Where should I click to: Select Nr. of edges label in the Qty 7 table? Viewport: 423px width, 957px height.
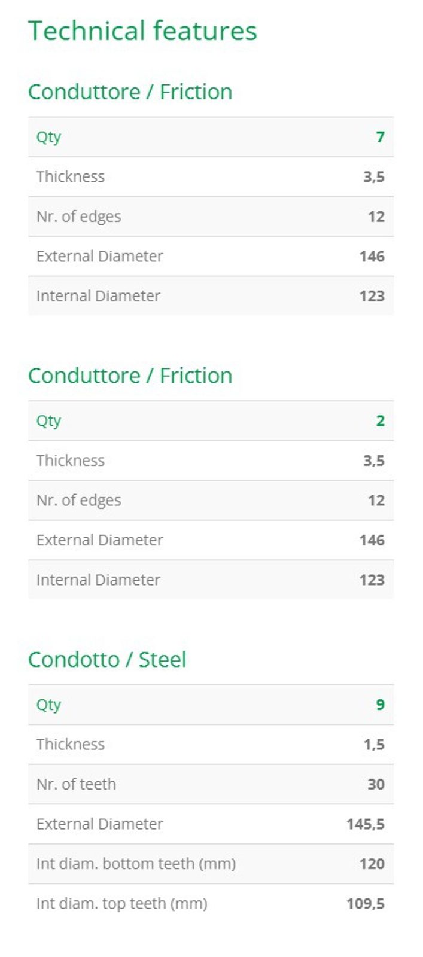pyautogui.click(x=78, y=217)
